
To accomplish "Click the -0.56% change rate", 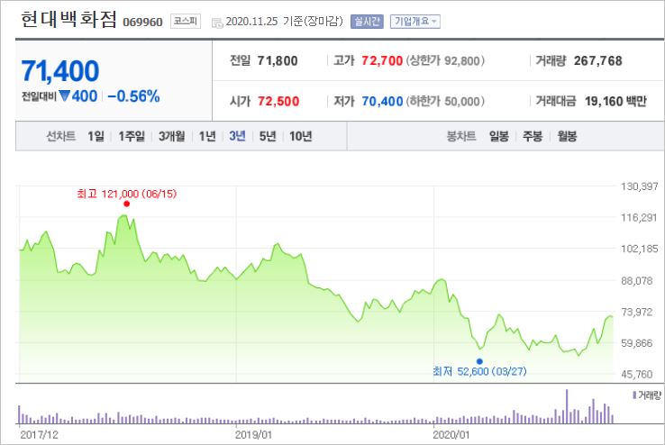I will pos(134,96).
